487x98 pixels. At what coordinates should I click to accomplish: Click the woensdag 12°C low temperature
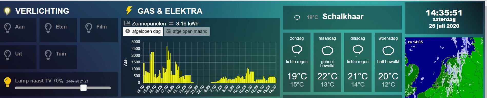coord(388,85)
